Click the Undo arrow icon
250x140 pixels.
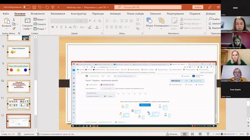(40, 7)
